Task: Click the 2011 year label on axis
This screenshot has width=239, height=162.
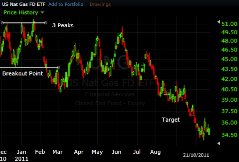Action: tap(21, 158)
